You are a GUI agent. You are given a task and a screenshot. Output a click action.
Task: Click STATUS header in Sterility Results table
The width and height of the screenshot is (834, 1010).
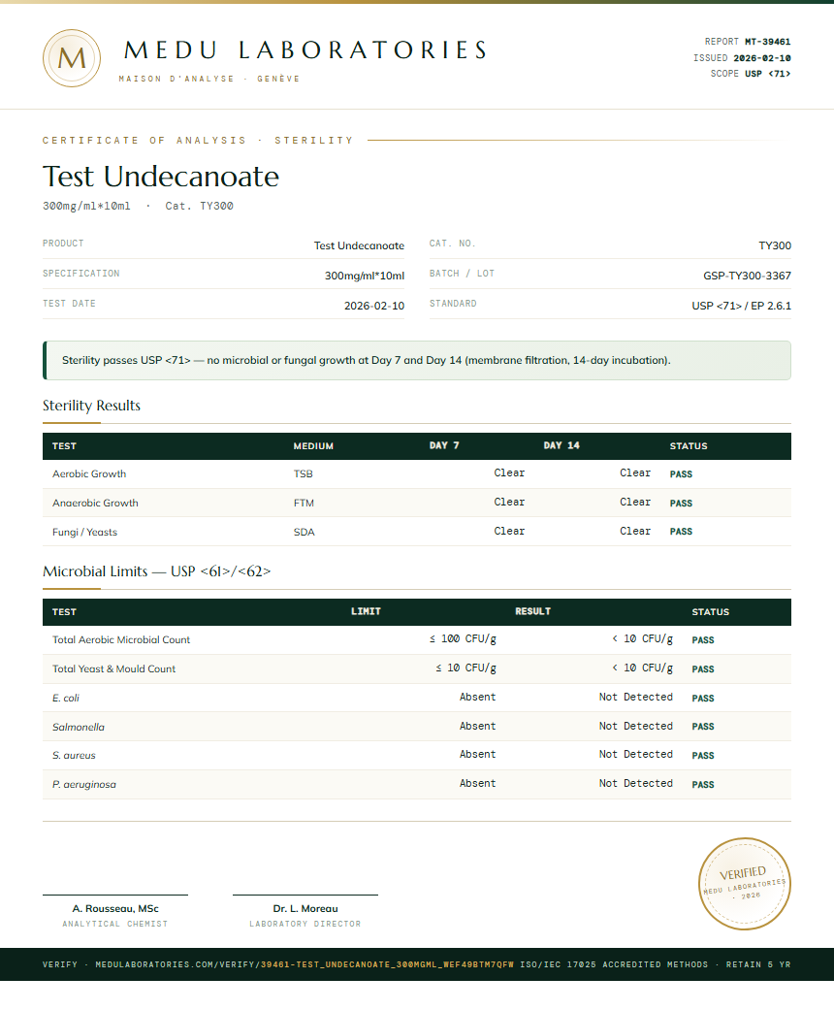[689, 445]
